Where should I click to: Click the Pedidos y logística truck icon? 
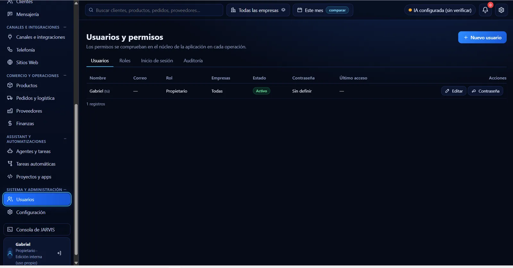coord(10,98)
